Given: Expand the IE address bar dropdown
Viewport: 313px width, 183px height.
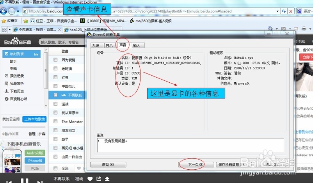Looking at the screenshot, I should [277, 11].
